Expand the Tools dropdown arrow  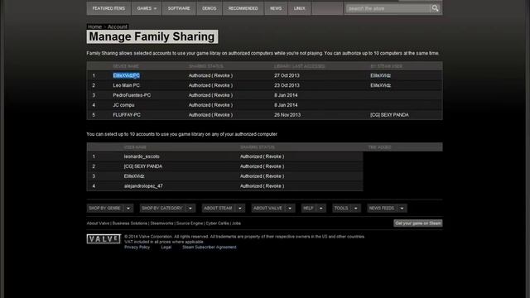click(x=355, y=208)
